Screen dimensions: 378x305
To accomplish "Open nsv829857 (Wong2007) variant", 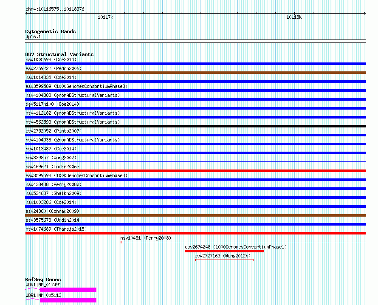I will (51, 158).
